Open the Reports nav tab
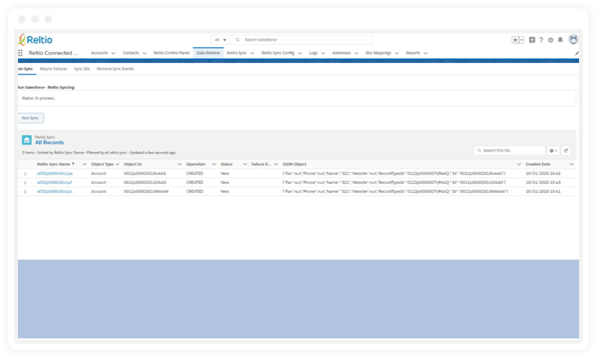 pos(413,53)
